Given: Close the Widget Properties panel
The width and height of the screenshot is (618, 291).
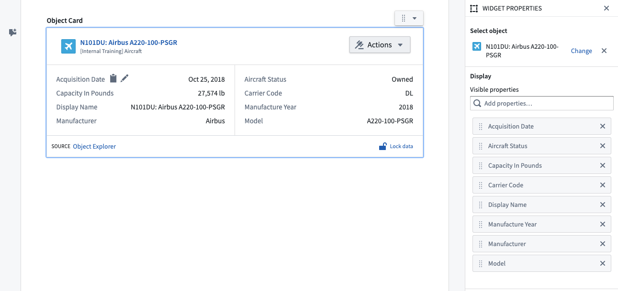Looking at the screenshot, I should [x=607, y=9].
